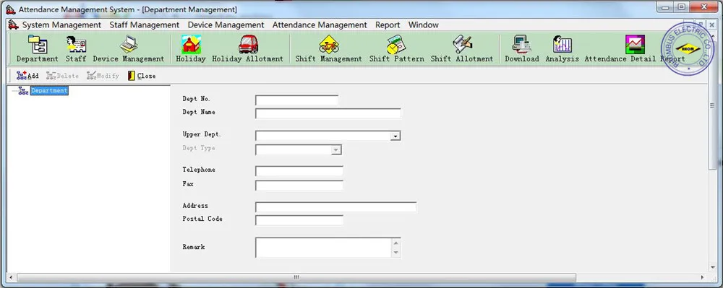Screen dimensions: 723x288
Task: Focus the Postal Code field
Action: point(299,220)
